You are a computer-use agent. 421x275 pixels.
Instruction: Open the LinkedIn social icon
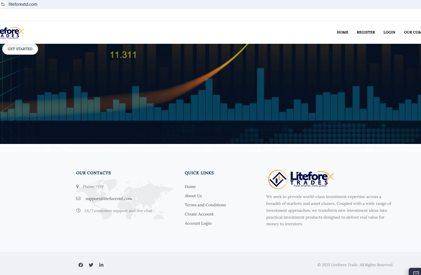[x=101, y=265]
